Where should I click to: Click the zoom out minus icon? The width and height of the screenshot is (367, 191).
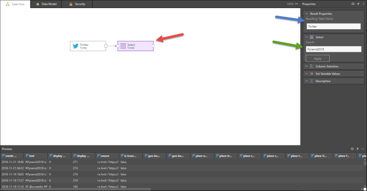pos(296,4)
